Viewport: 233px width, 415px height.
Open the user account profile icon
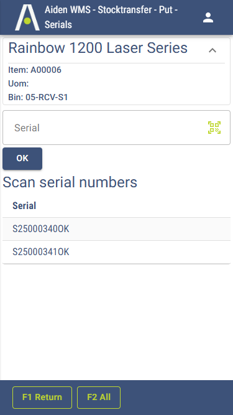click(208, 17)
